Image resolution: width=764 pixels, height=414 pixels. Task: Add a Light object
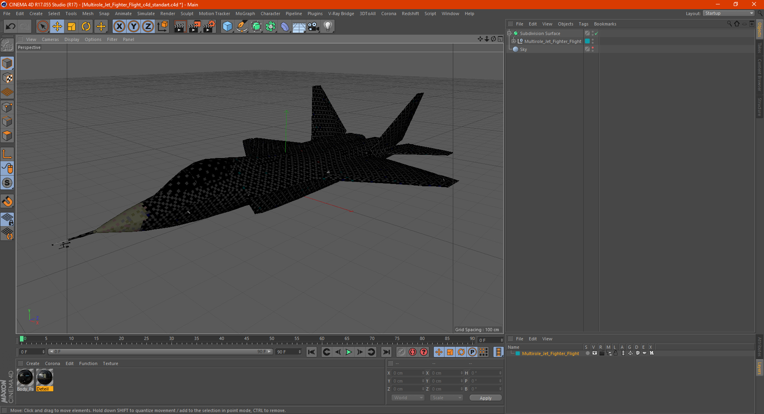pyautogui.click(x=328, y=27)
